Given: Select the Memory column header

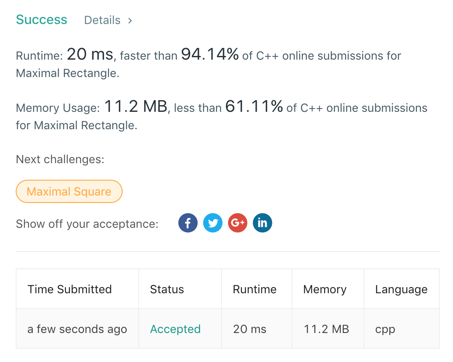Looking at the screenshot, I should coord(325,289).
